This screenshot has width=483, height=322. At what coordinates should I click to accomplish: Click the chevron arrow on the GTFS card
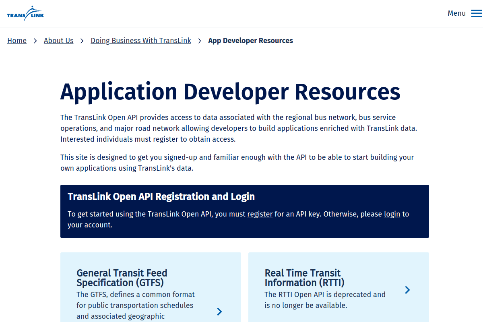click(x=219, y=312)
